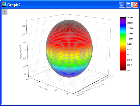Click the Z axis tick label -300
Screen dimensions: 140x106
click(x=25, y=74)
